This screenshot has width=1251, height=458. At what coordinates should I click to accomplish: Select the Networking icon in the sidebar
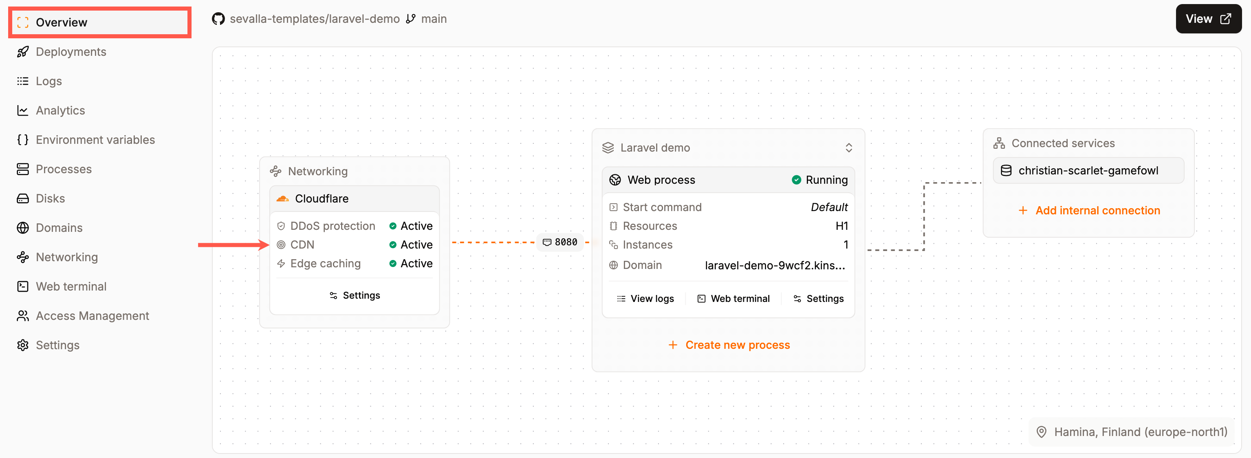tap(22, 257)
